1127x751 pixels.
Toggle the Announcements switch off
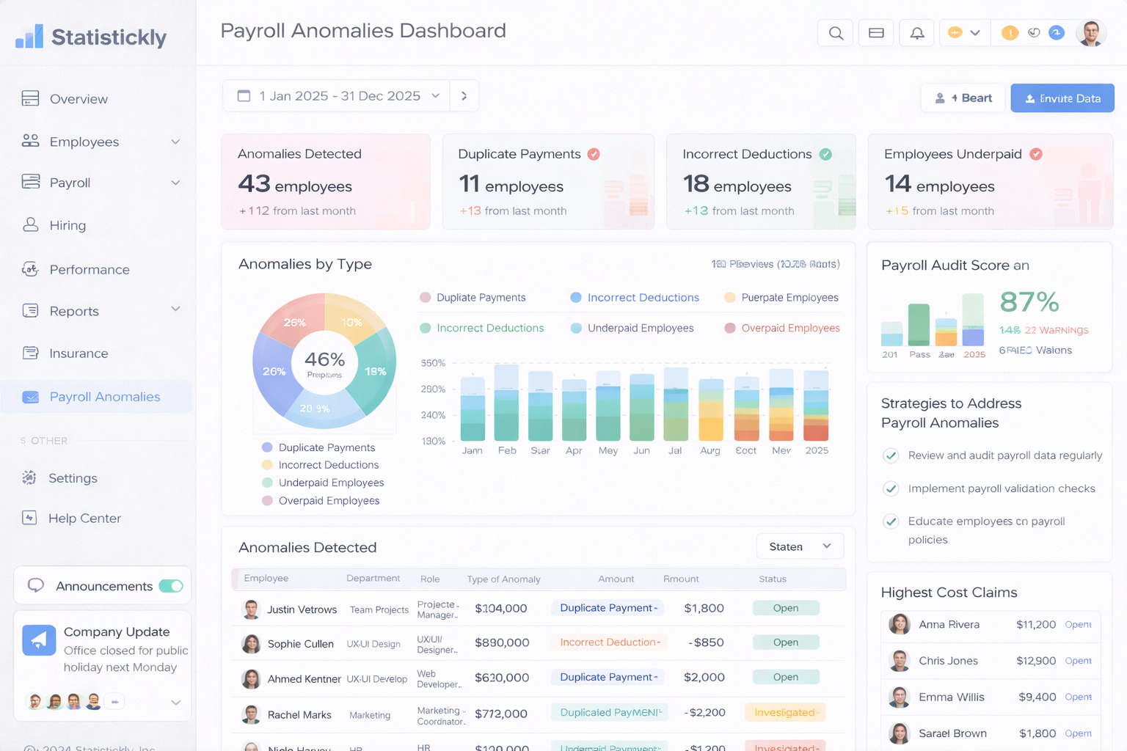pyautogui.click(x=171, y=585)
